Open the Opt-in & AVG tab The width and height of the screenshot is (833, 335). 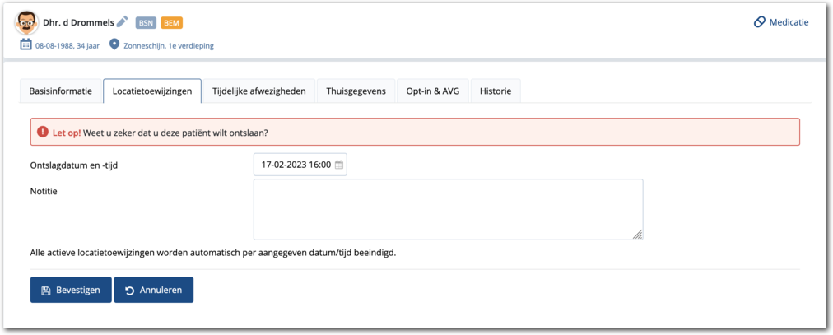433,91
